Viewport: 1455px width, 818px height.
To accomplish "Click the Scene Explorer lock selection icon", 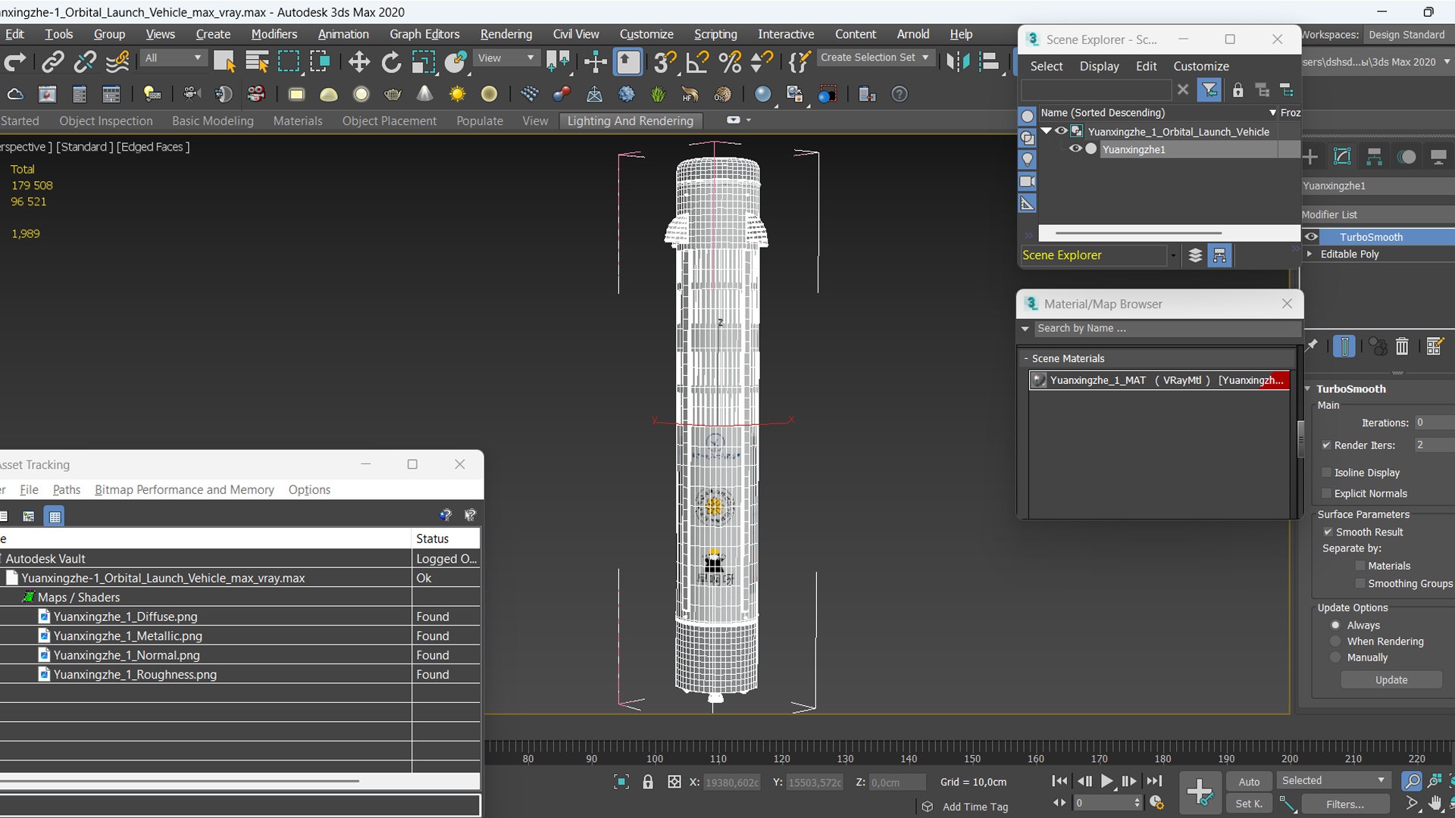I will click(x=1238, y=90).
